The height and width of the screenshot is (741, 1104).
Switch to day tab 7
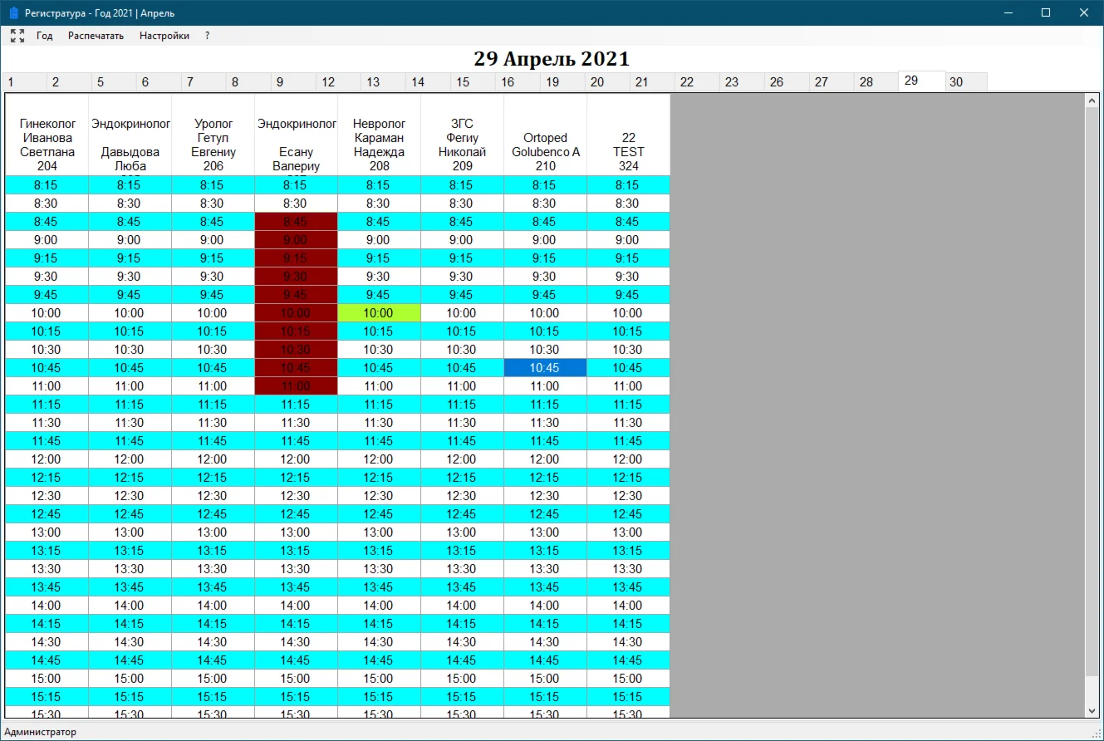click(204, 82)
